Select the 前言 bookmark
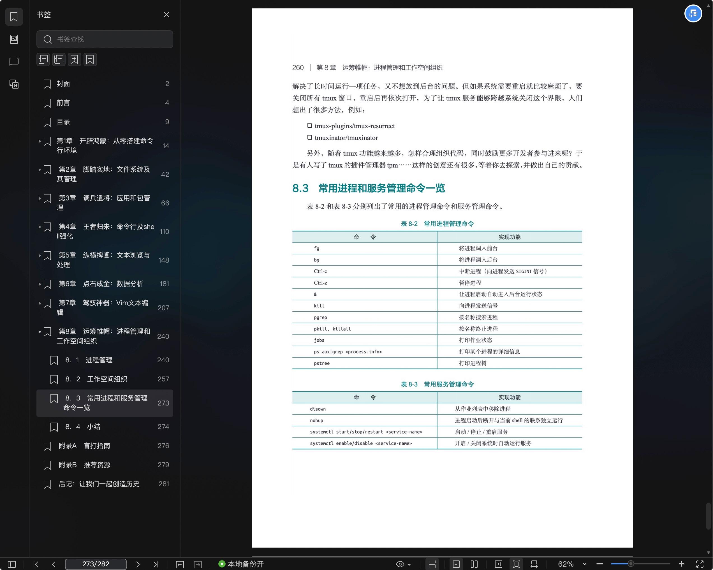The image size is (713, 570). pos(105,103)
